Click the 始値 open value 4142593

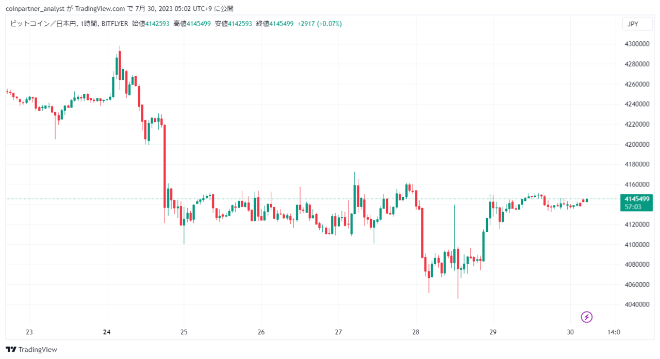coord(157,24)
